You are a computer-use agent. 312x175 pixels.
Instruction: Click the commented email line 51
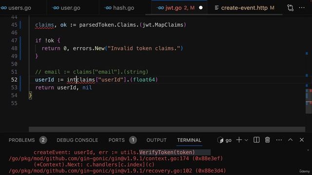pos(92,72)
